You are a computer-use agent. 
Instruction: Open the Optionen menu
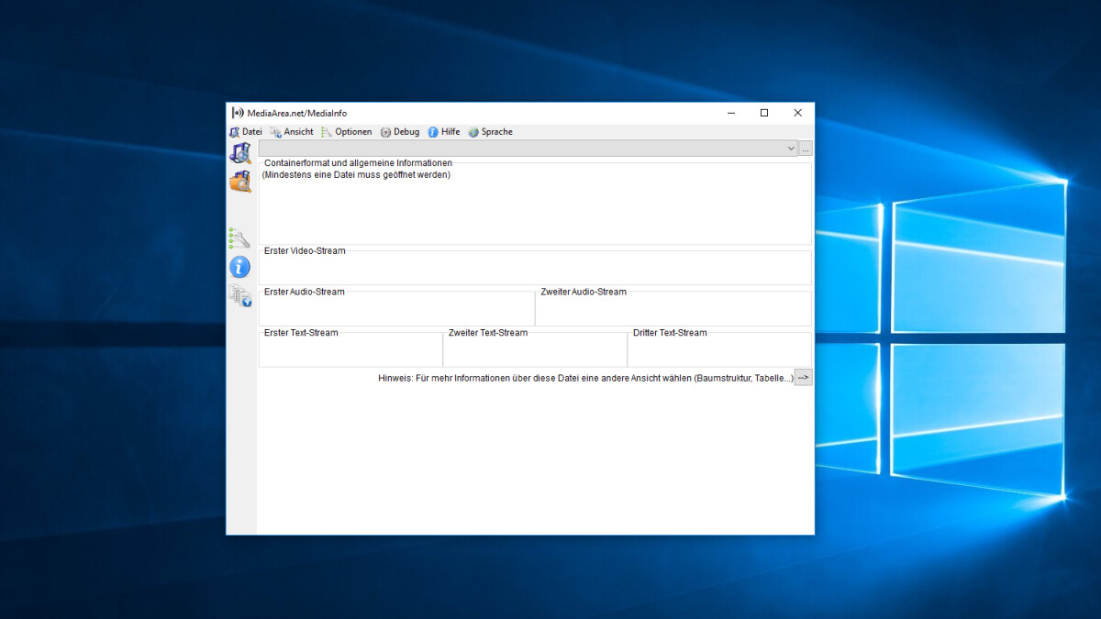(x=347, y=132)
